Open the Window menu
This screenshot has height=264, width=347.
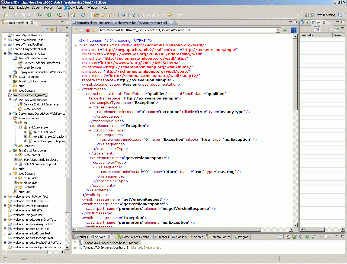93,8
